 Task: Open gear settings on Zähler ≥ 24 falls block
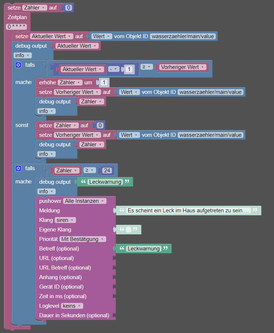[x=18, y=168]
